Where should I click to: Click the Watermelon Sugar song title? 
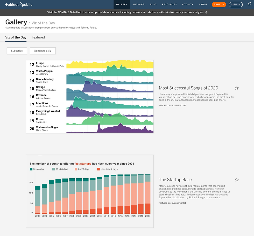point(47,127)
